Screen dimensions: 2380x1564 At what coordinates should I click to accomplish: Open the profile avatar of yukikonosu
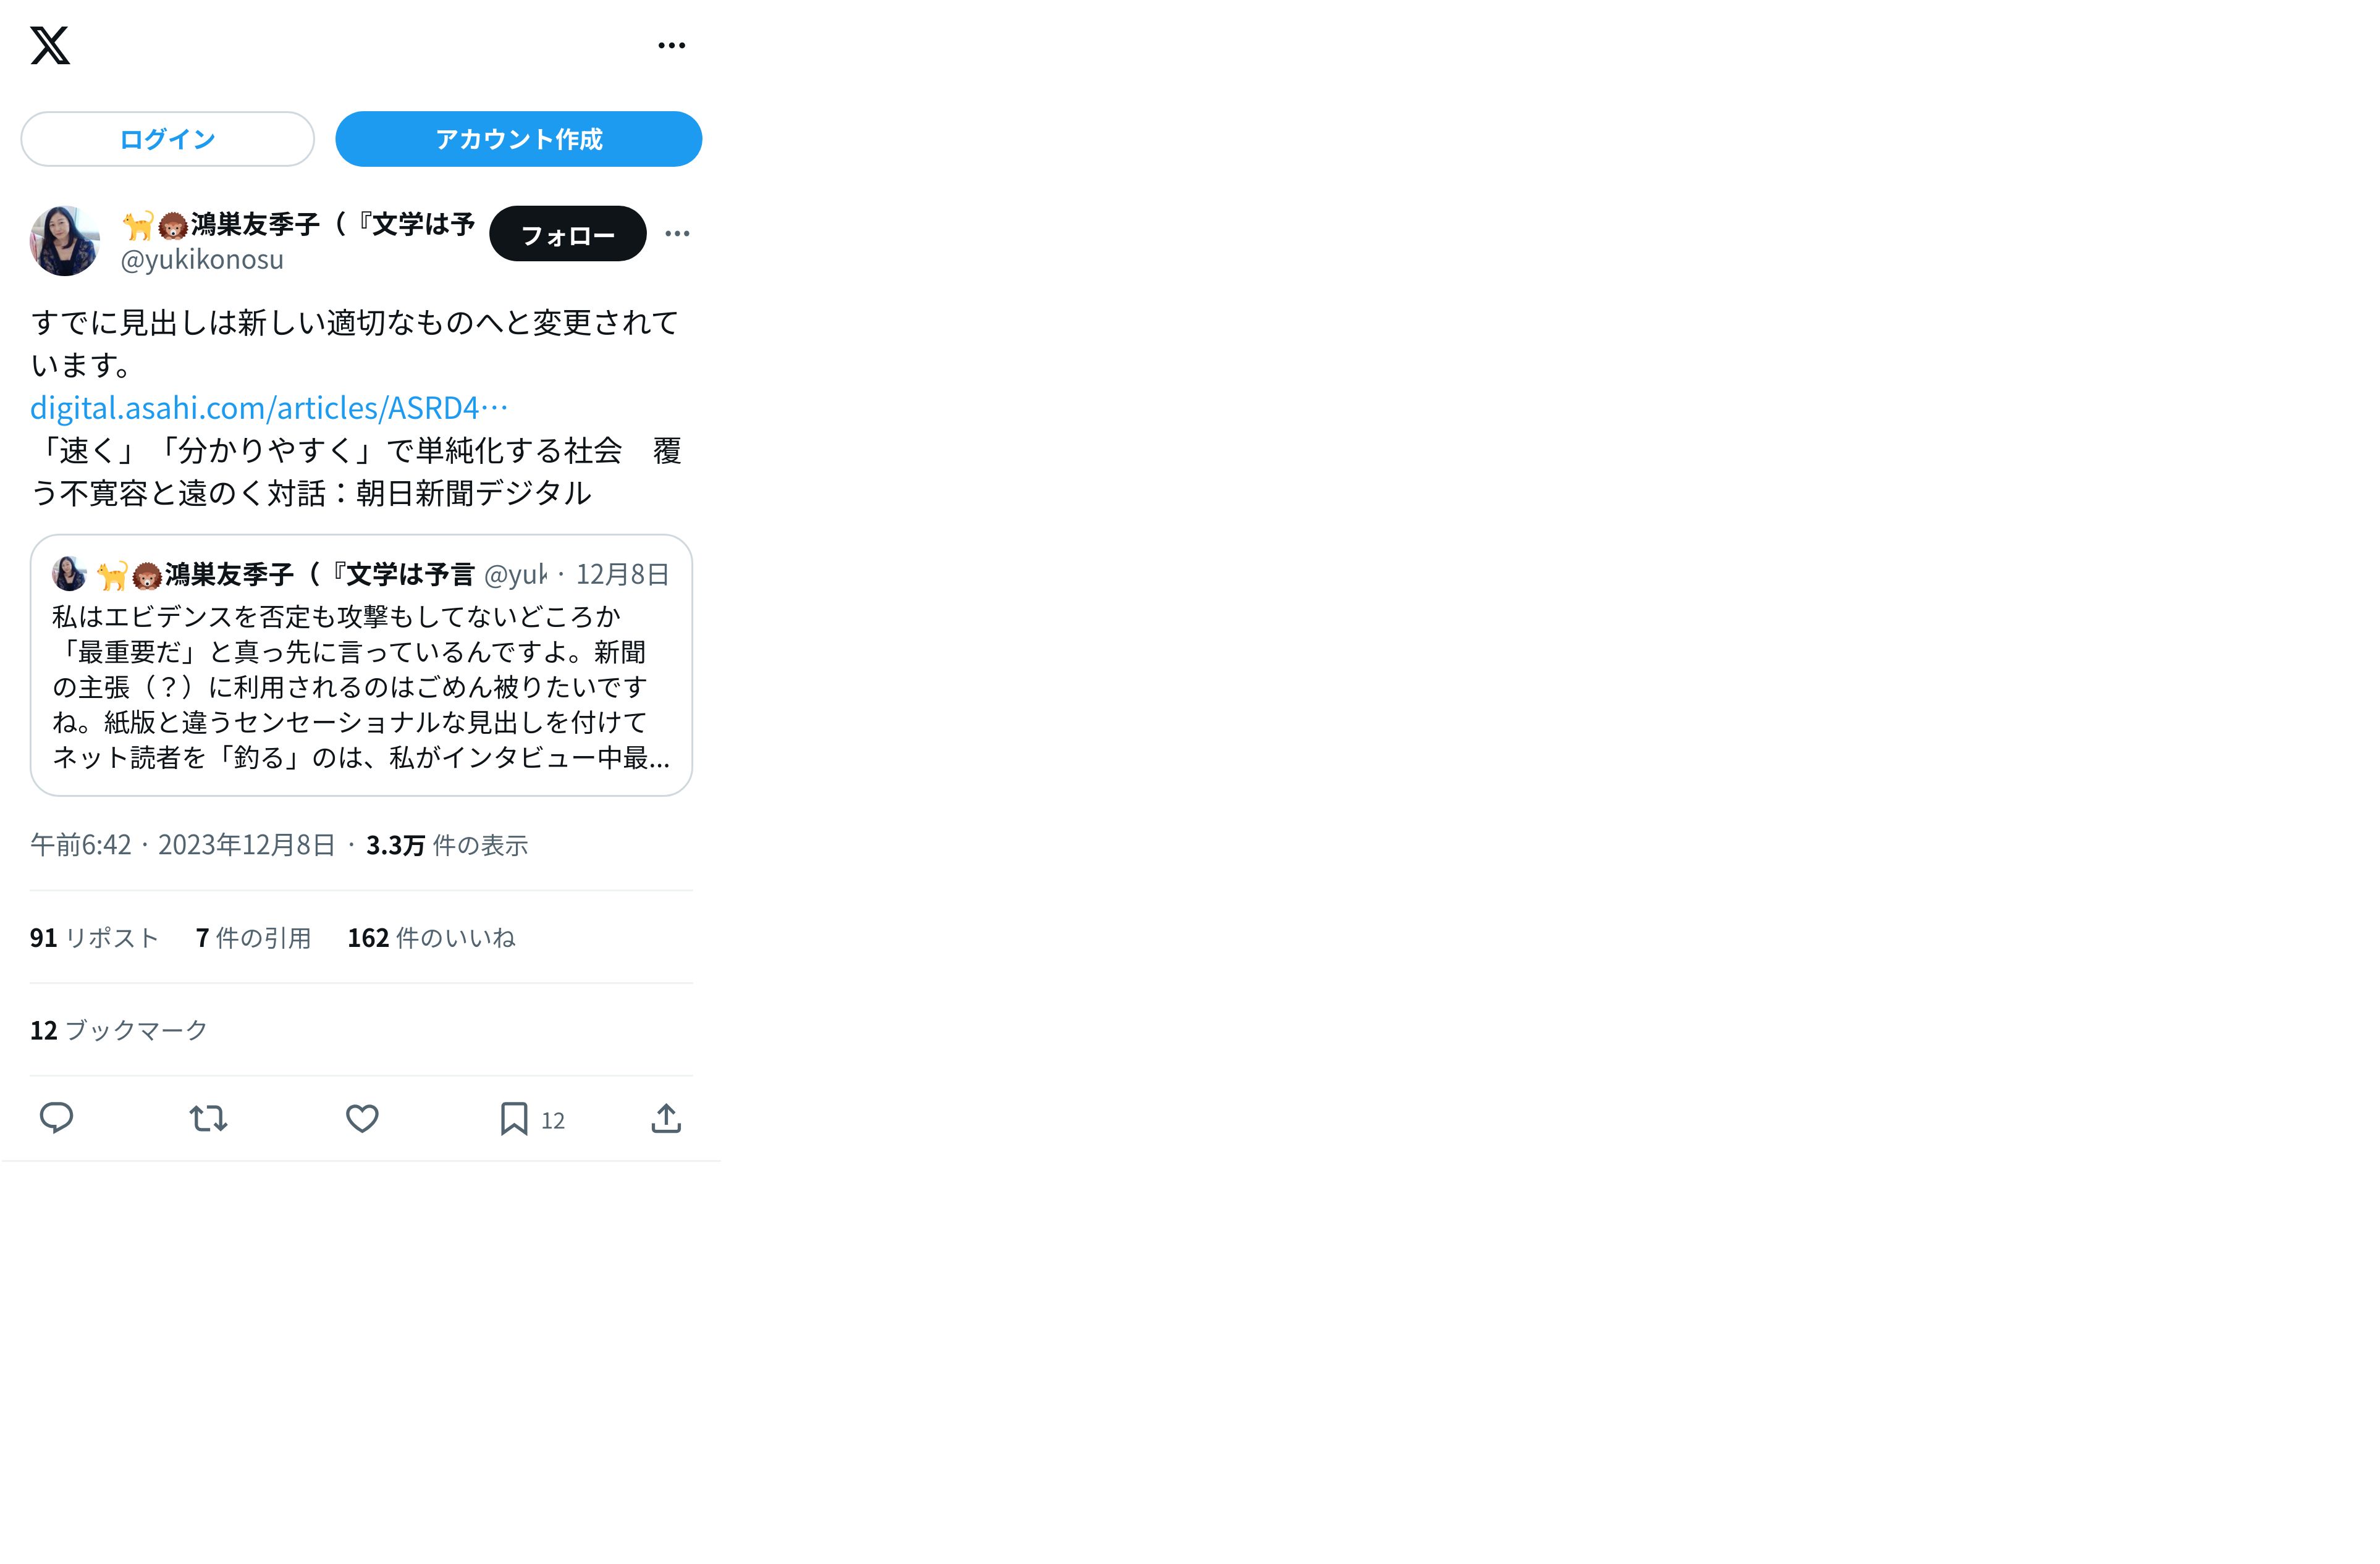pos(65,241)
